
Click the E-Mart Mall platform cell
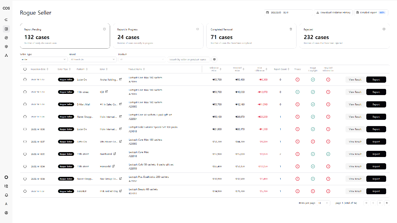pyautogui.click(x=83, y=104)
